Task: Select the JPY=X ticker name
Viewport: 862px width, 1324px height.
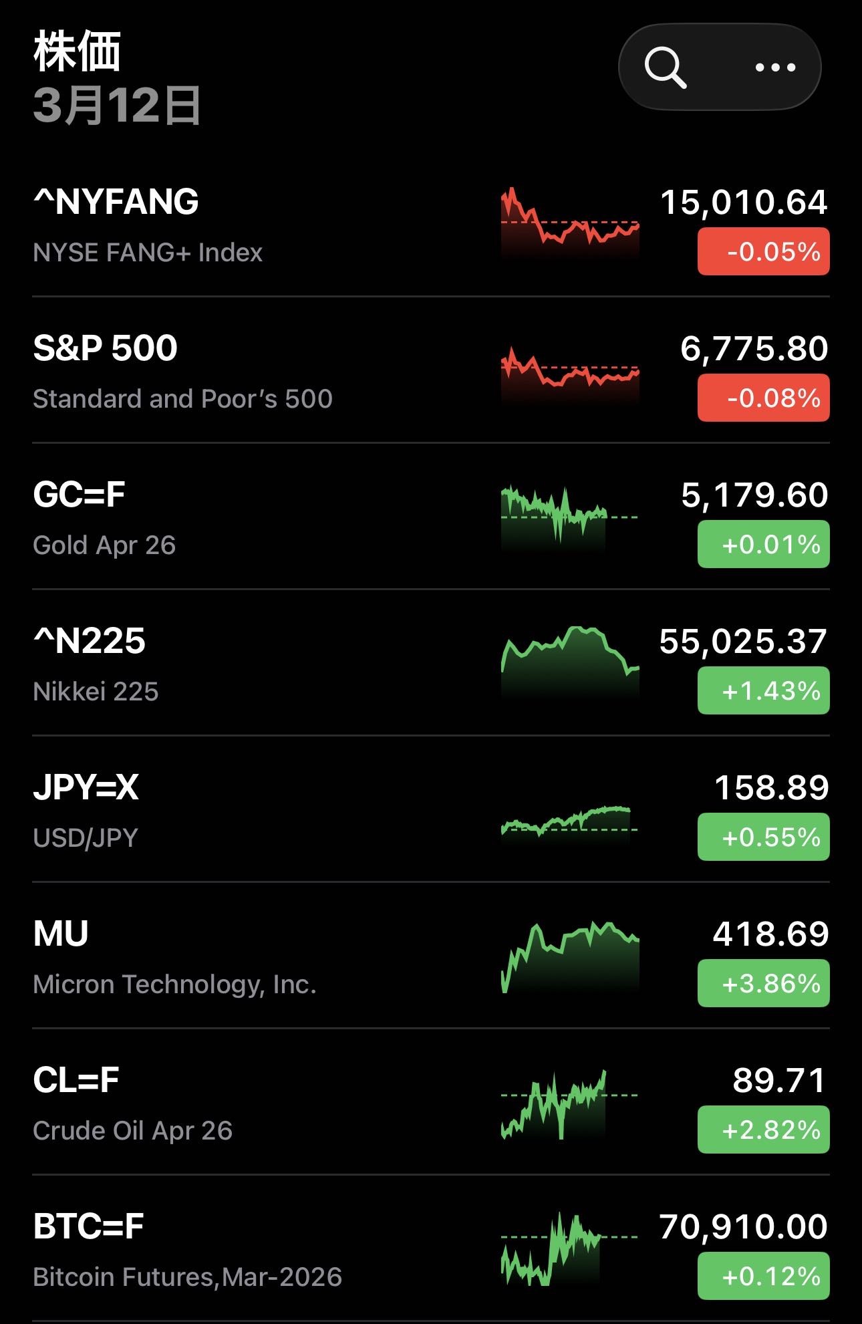Action: pyautogui.click(x=86, y=787)
